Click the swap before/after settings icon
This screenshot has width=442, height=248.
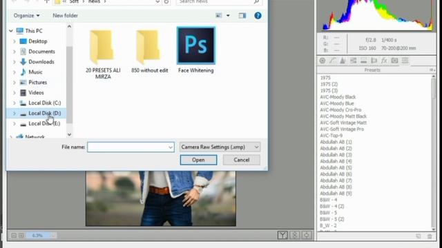click(295, 235)
